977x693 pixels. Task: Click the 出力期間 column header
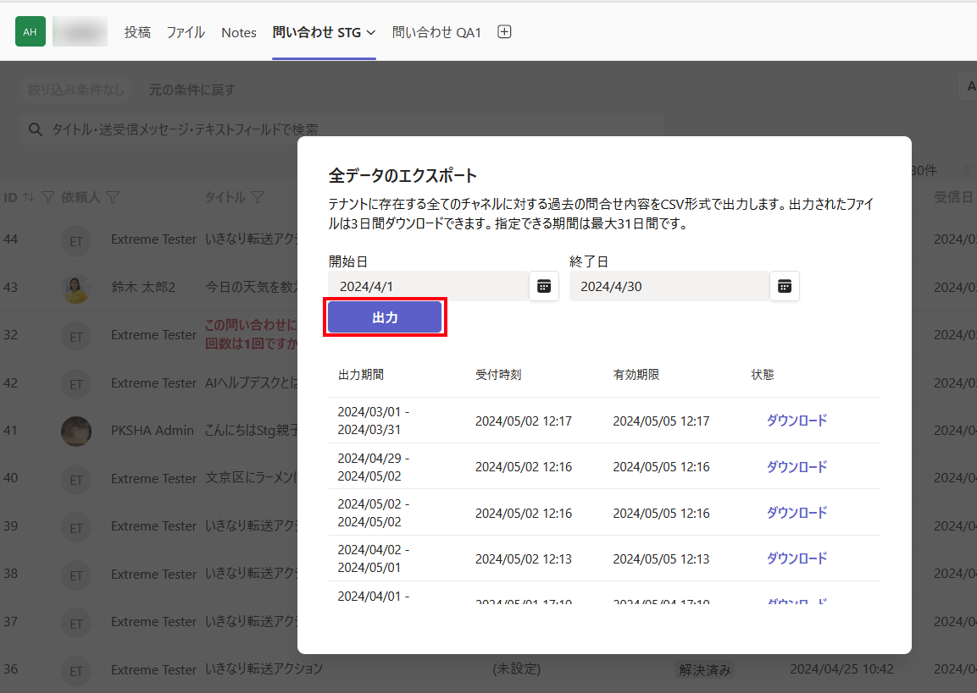361,375
